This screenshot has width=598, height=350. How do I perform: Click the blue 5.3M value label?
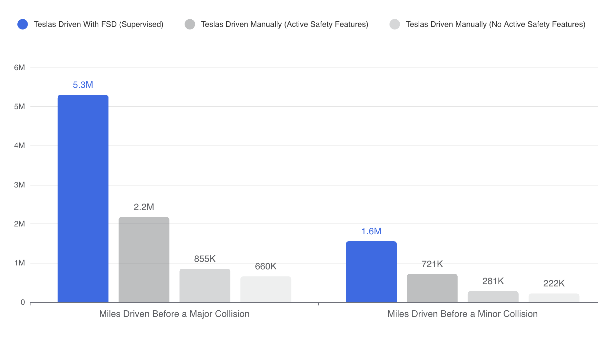(83, 85)
